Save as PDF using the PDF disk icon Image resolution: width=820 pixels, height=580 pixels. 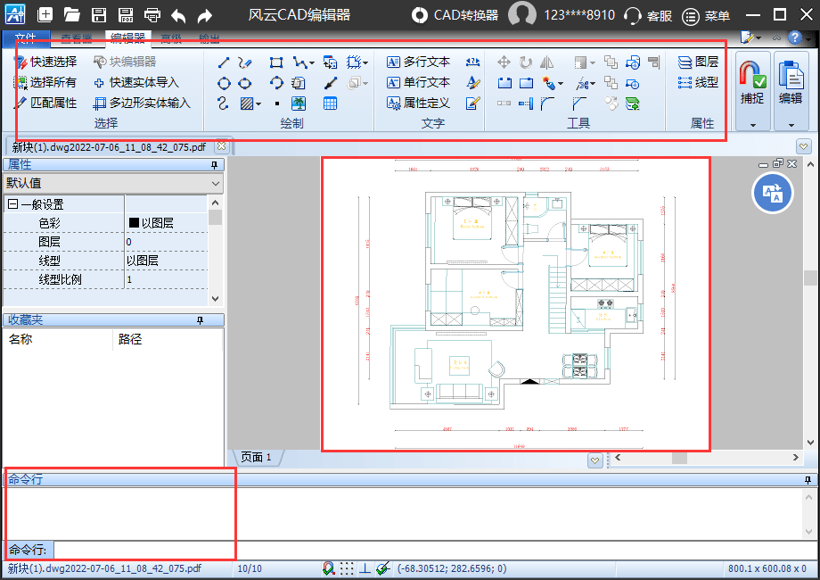pos(126,14)
